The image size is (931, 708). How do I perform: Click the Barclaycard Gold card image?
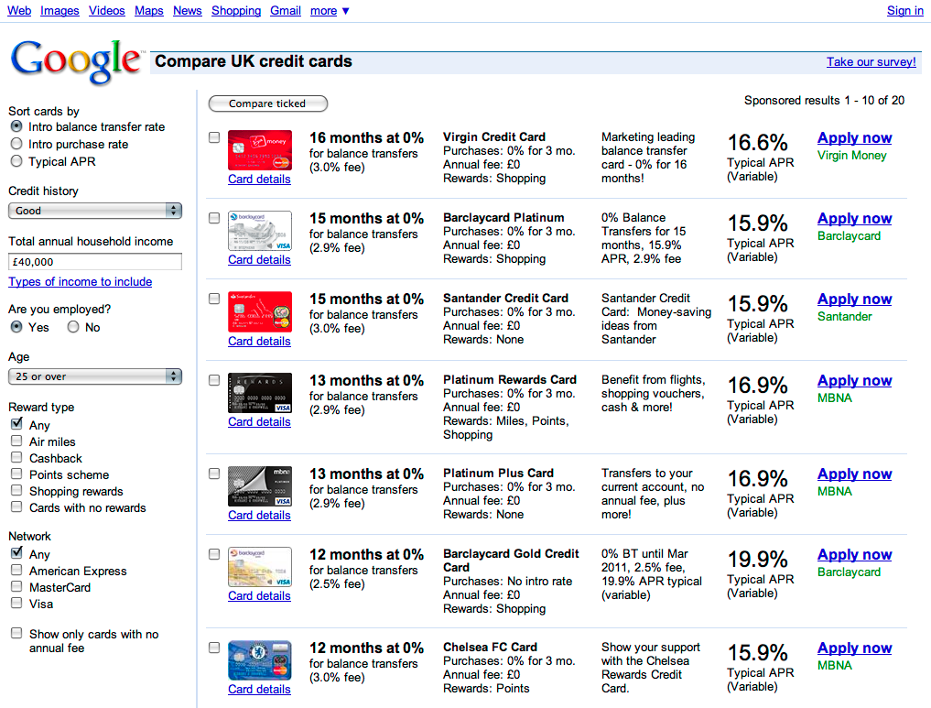point(259,567)
